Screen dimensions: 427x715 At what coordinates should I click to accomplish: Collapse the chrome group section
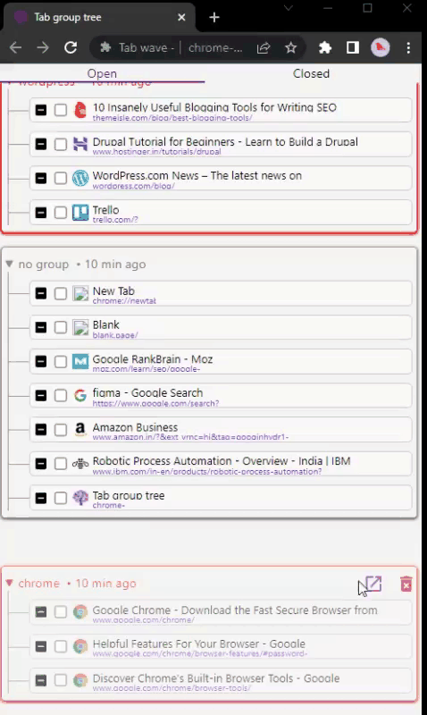pyautogui.click(x=9, y=584)
